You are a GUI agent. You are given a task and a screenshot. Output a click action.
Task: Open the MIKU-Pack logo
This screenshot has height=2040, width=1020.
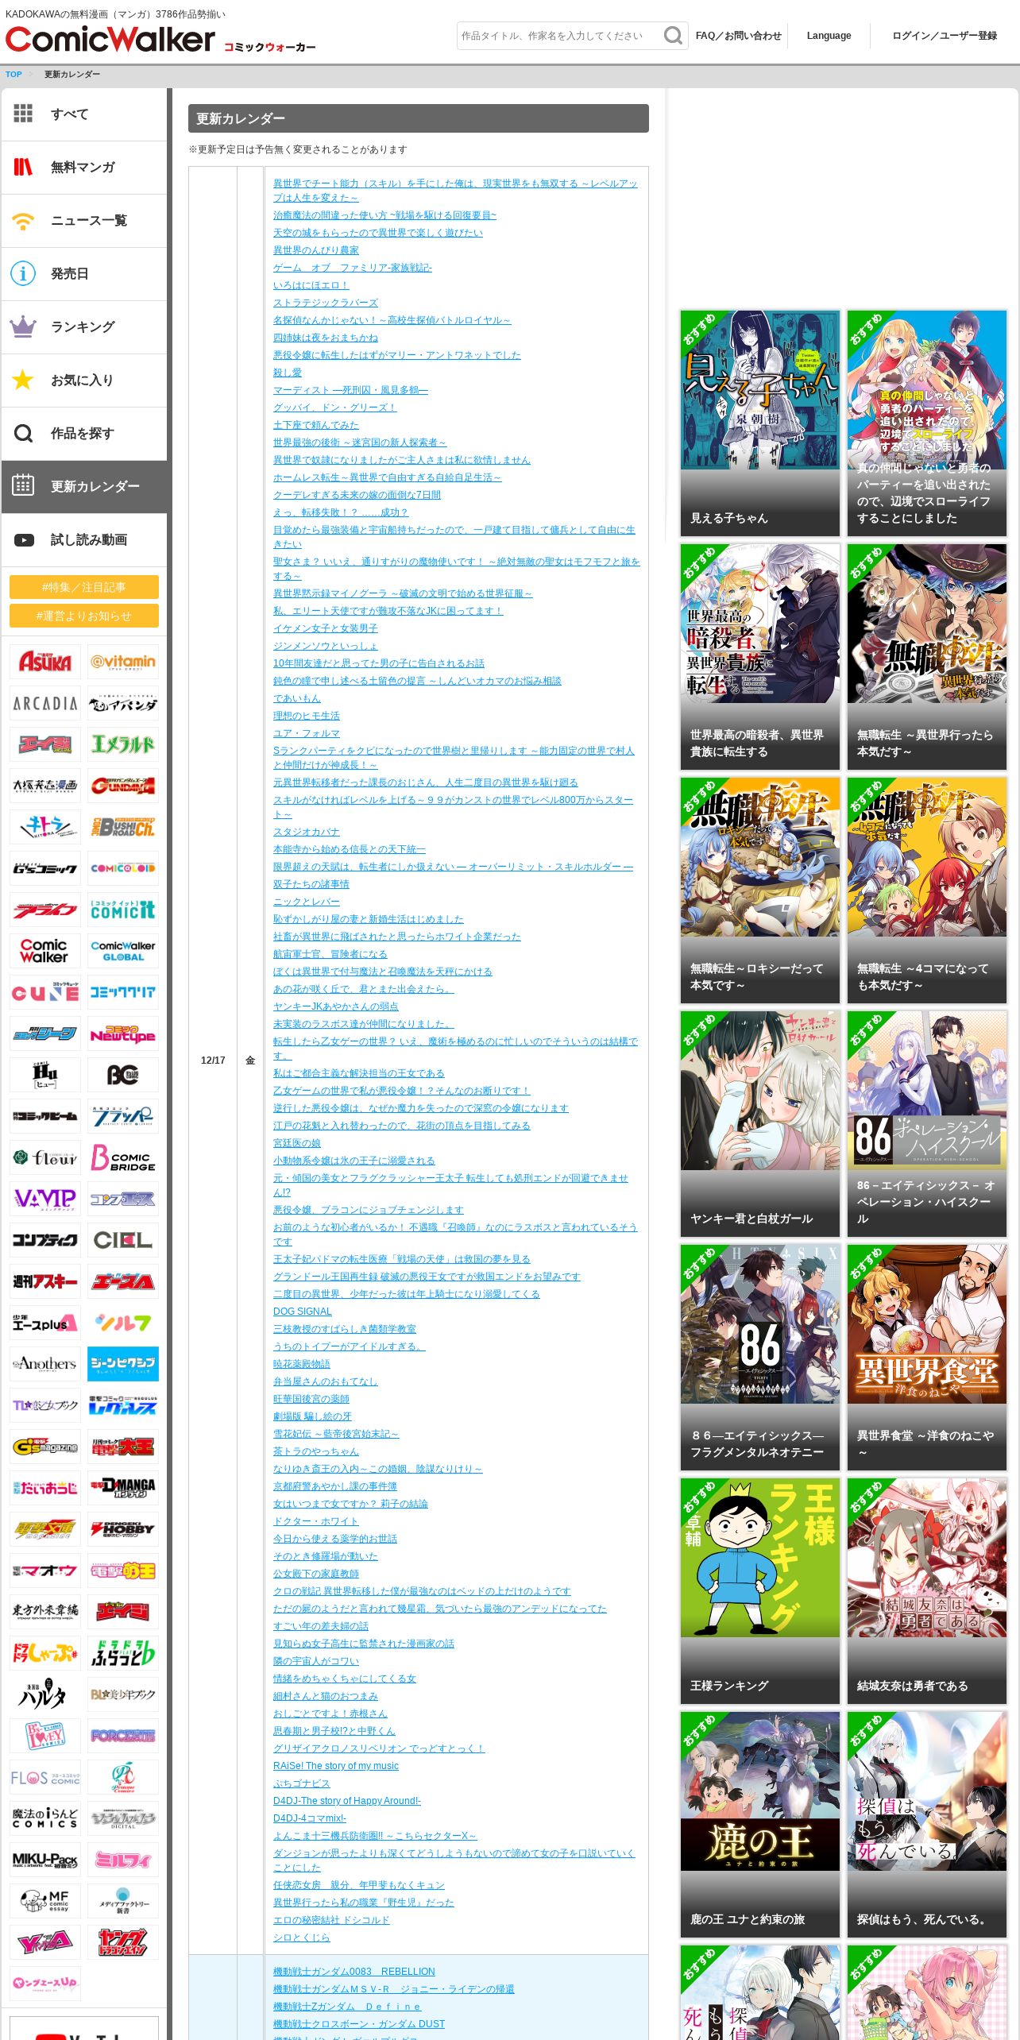pos(45,1860)
